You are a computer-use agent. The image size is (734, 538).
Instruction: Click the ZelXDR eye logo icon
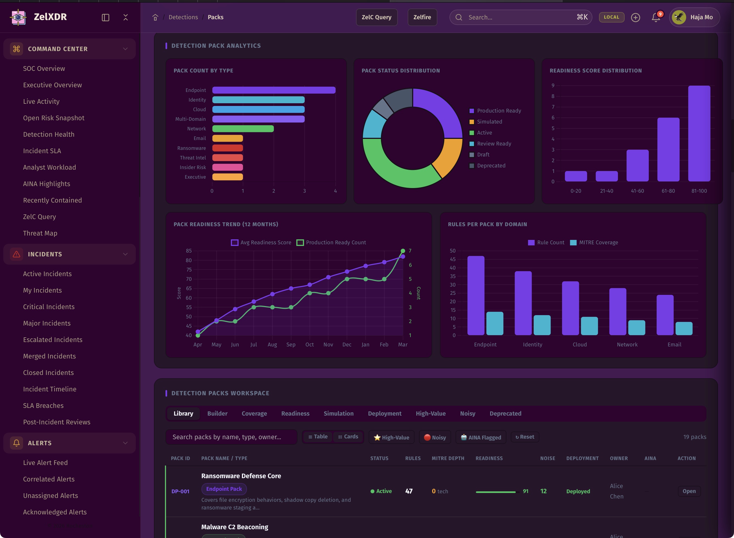pos(18,17)
